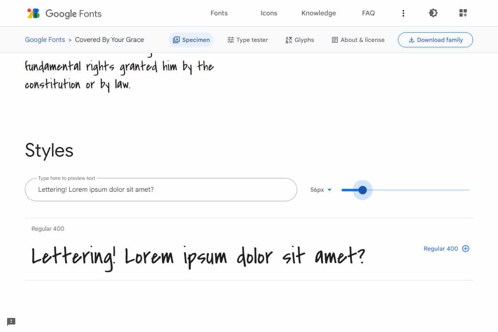Viewport: 498px width, 332px height.
Task: Click the Google Fonts breadcrumb link
Action: click(45, 40)
